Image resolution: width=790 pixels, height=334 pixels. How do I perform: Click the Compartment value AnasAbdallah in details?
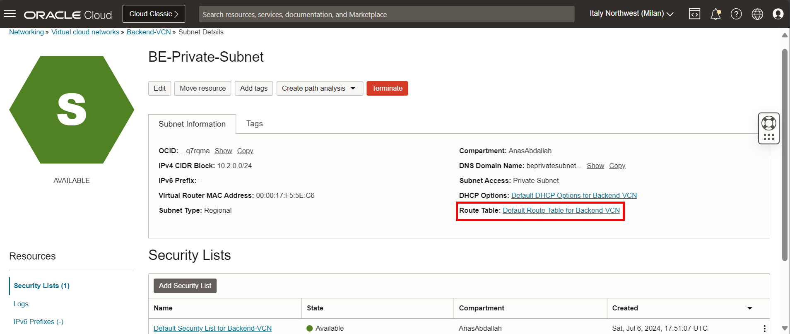coord(530,151)
